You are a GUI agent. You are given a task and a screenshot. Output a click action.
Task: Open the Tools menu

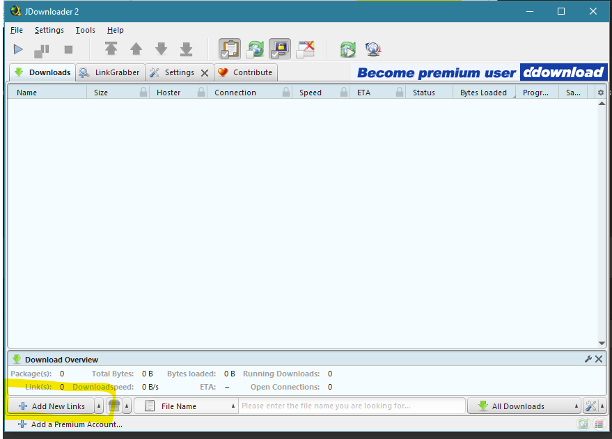(x=85, y=30)
